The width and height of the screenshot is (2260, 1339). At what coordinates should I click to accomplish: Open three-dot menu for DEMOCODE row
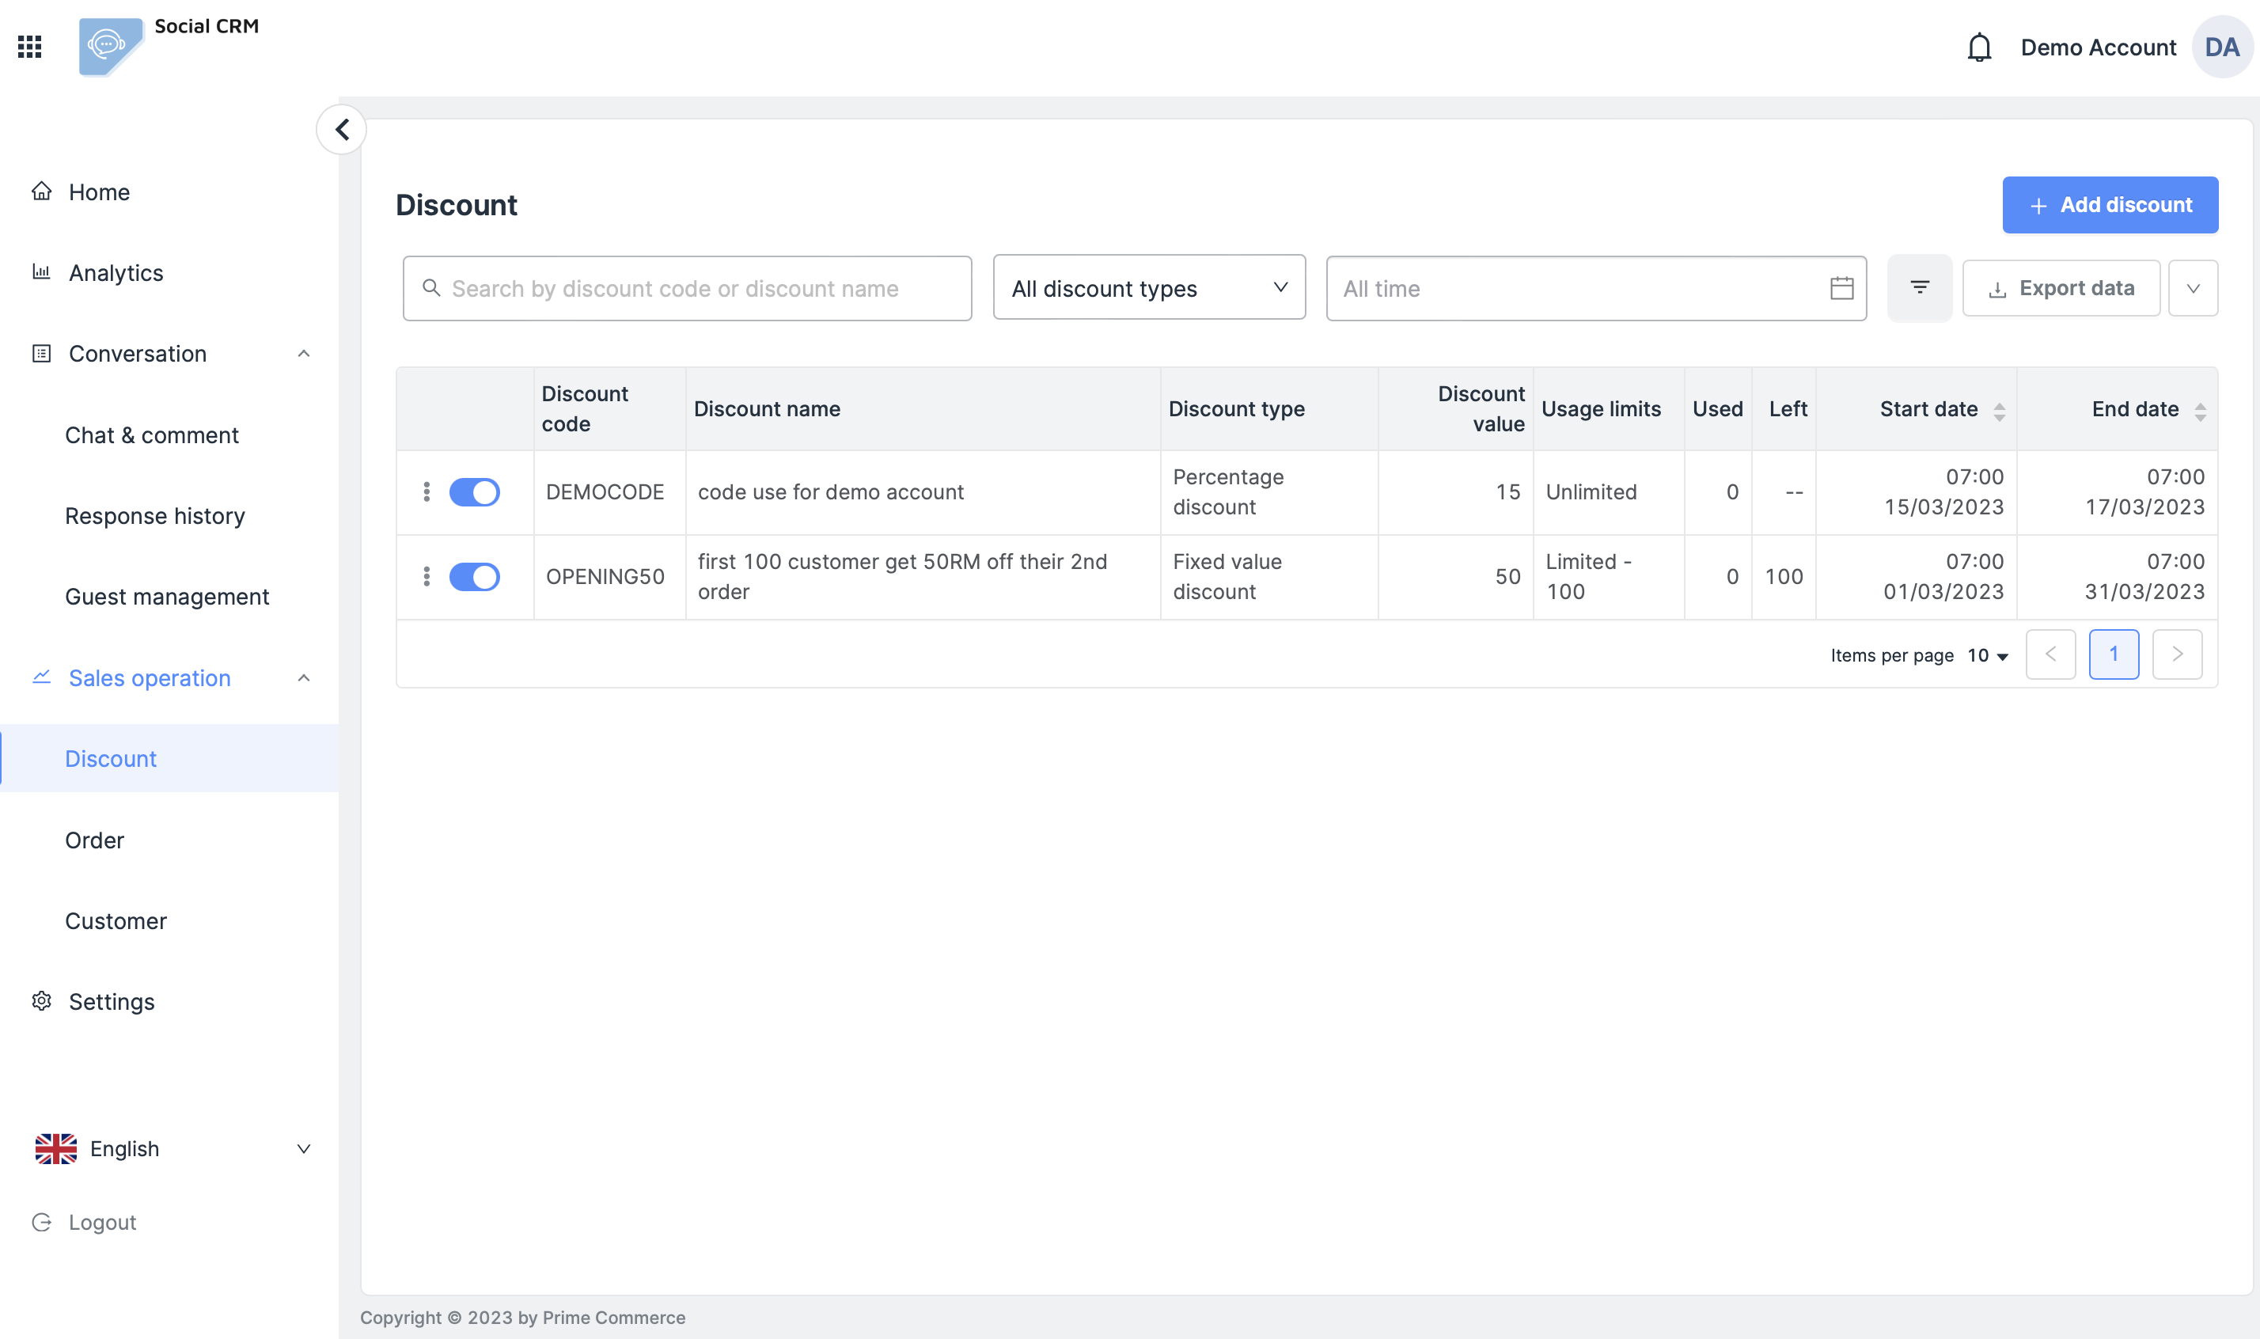tap(427, 491)
